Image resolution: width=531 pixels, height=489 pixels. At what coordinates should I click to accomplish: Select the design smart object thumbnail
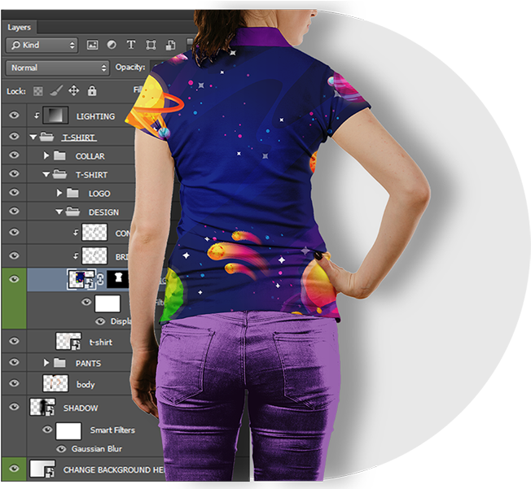[x=81, y=279]
